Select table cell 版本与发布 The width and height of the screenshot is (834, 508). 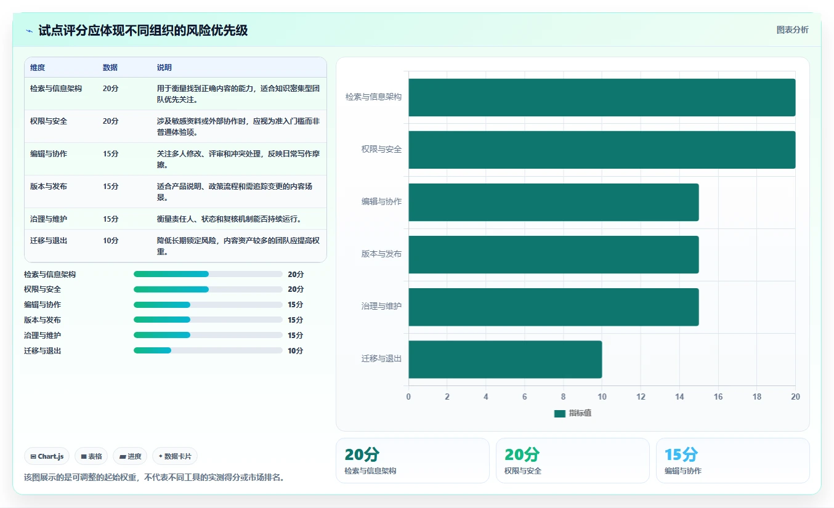pyautogui.click(x=49, y=187)
